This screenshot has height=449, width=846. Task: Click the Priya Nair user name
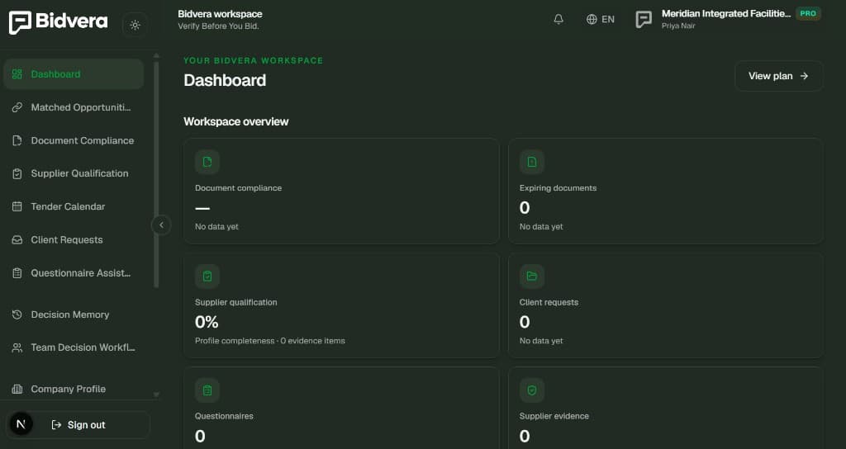coord(678,26)
